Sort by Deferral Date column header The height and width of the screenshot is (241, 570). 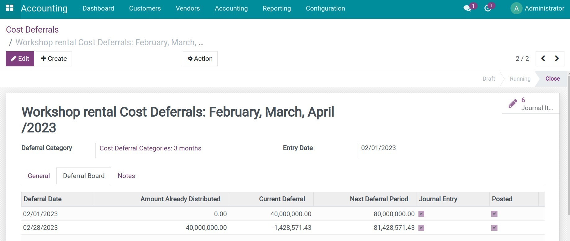(x=42, y=199)
